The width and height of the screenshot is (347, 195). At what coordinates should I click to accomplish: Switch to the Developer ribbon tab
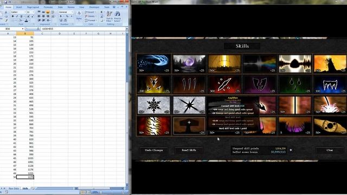[94, 7]
